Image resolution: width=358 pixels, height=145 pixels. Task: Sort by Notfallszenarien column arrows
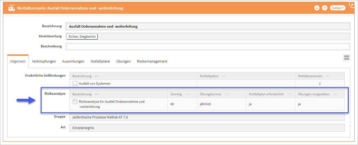pyautogui.click(x=328, y=76)
